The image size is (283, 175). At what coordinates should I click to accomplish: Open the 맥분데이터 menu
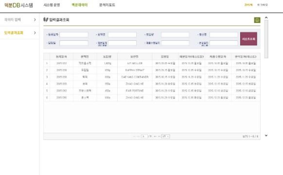(x=80, y=5)
